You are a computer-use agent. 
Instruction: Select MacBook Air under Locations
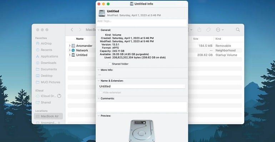click(48, 116)
